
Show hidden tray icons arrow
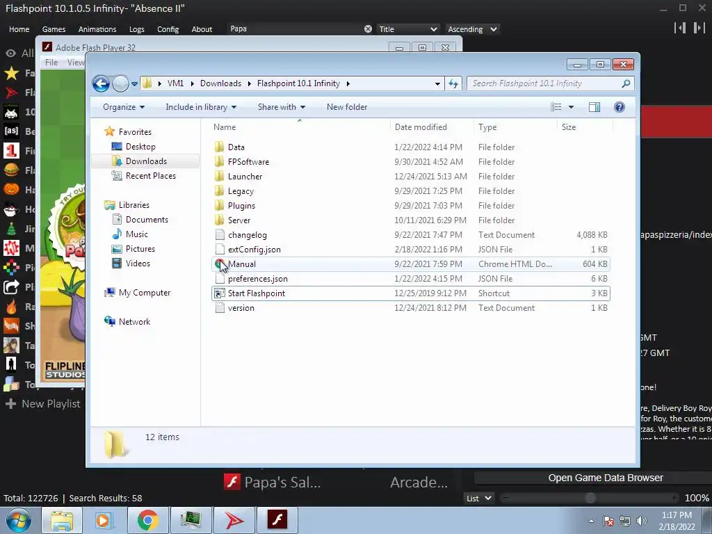click(591, 521)
